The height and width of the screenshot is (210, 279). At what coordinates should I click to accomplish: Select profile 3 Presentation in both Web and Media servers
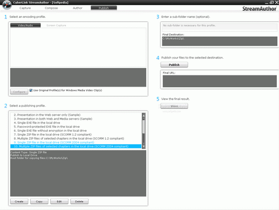76,119
